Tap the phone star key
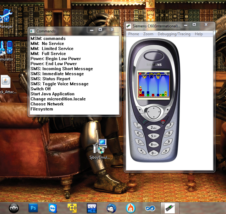The height and width of the screenshot is (214, 226). pos(142,151)
